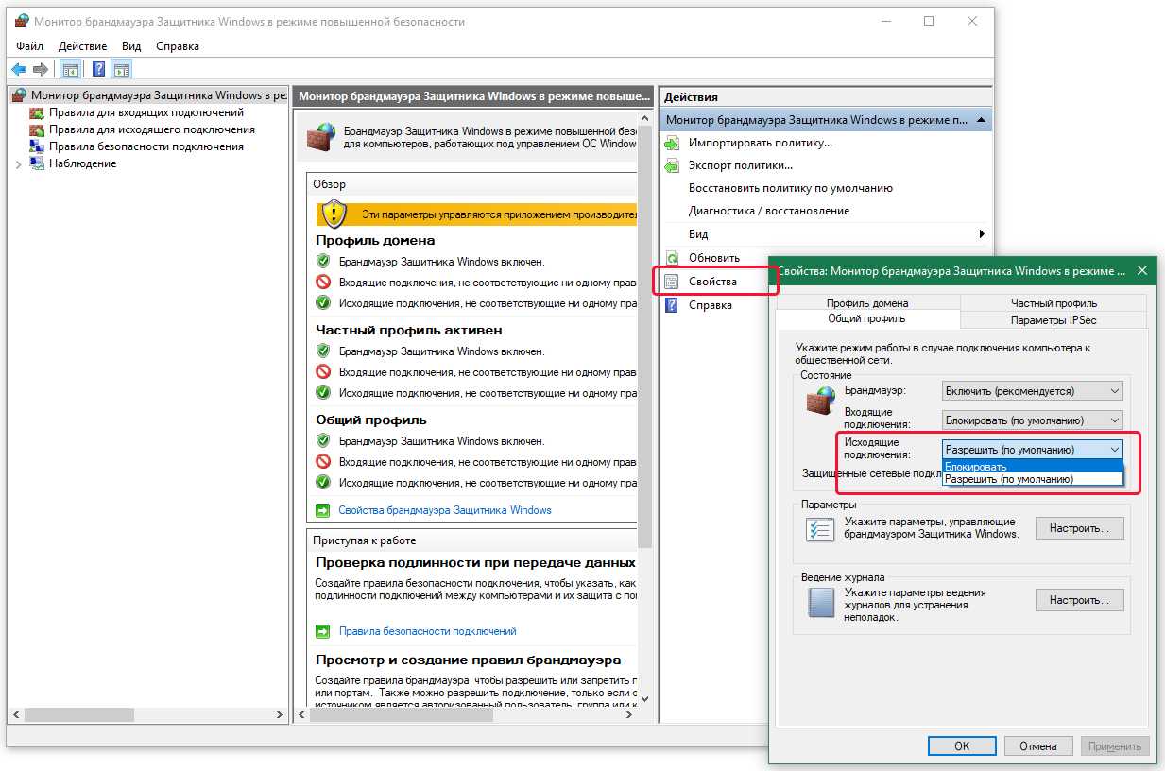Select Правила для исходящего подключения tree item
1165x771 pixels.
[151, 129]
